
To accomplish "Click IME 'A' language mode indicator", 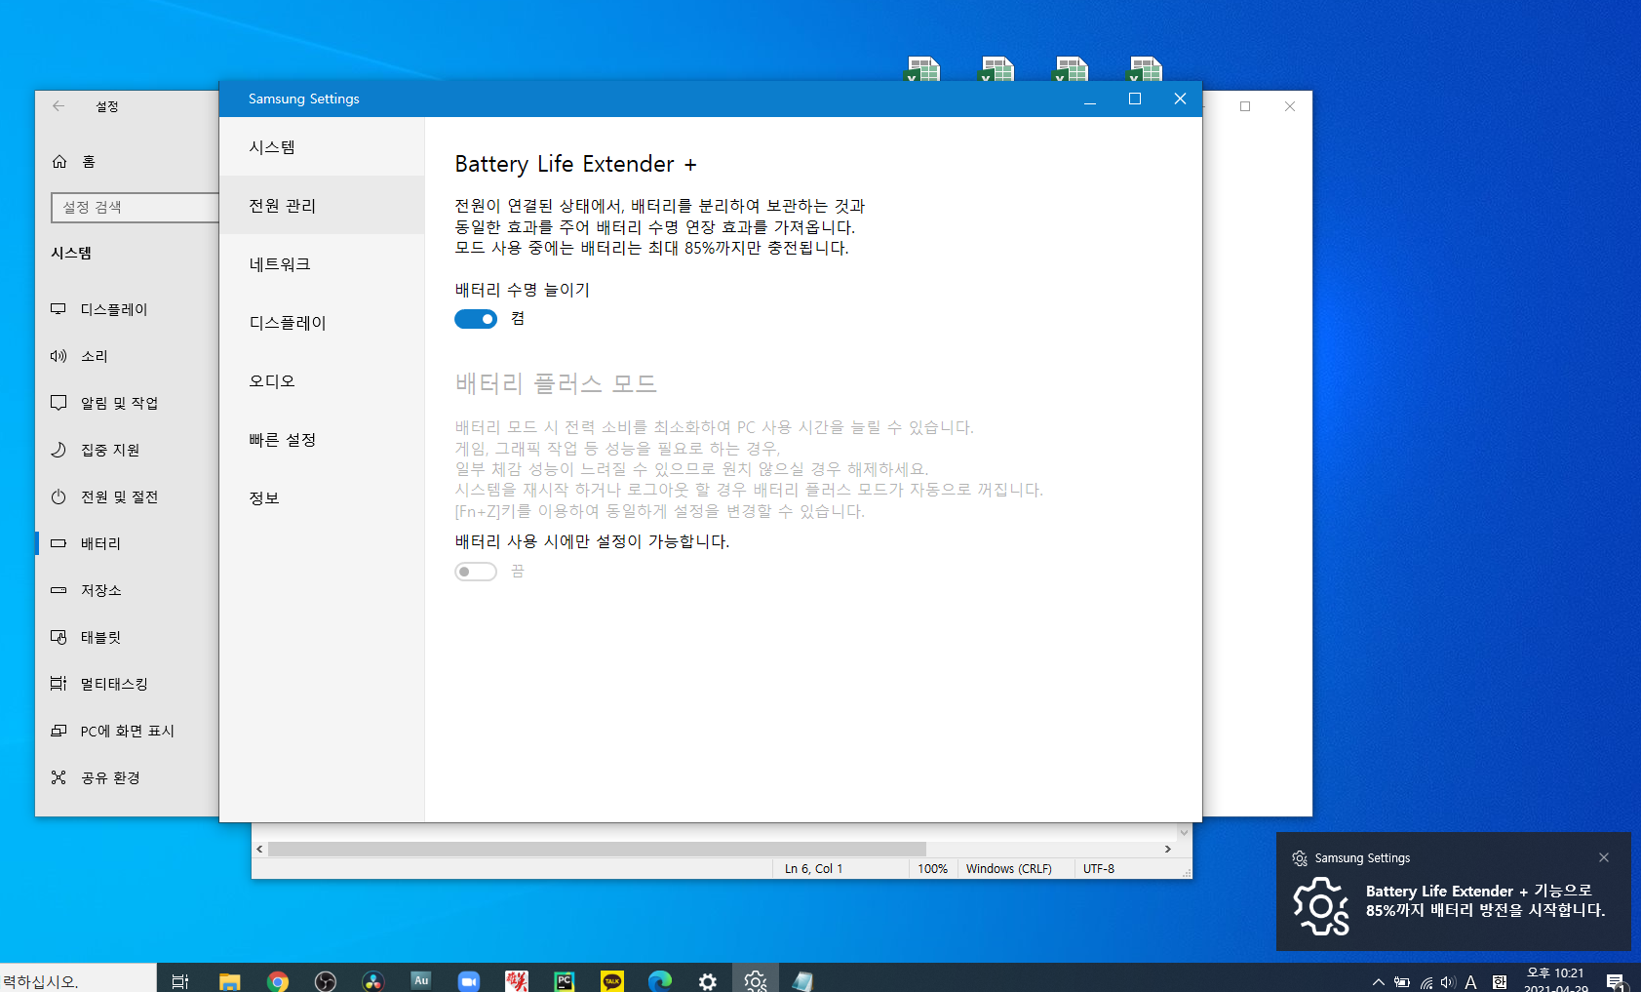I will click(x=1470, y=982).
